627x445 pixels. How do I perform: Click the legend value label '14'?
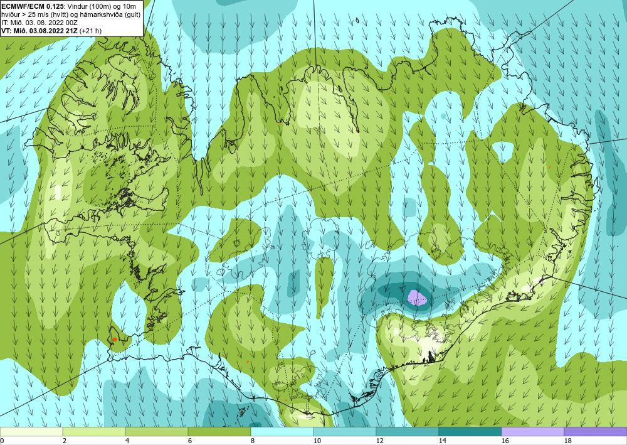[x=442, y=441]
